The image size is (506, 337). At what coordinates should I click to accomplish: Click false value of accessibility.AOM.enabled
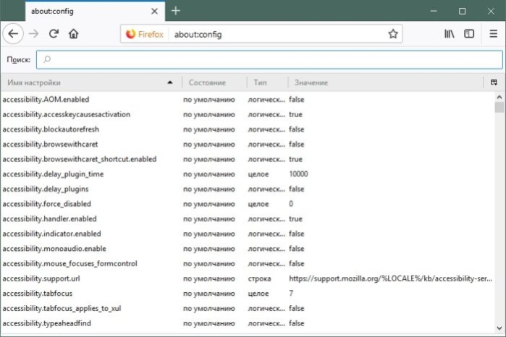tap(297, 99)
